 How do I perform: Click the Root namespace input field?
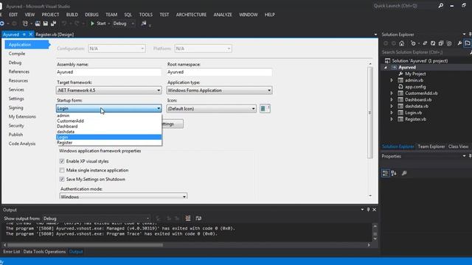pos(219,72)
